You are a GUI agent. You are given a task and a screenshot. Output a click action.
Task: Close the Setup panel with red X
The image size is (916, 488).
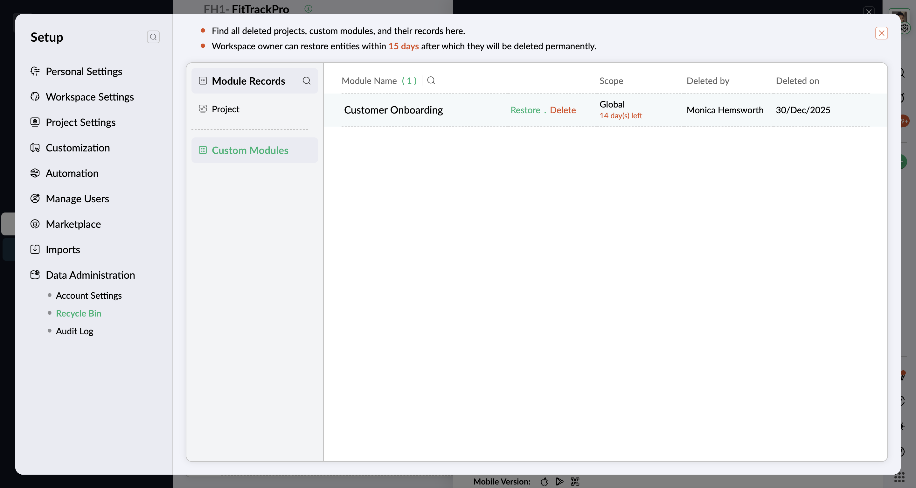[x=881, y=33]
